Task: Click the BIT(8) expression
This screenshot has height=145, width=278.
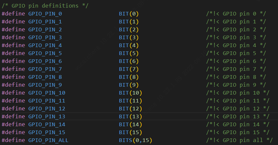Action: (x=129, y=77)
